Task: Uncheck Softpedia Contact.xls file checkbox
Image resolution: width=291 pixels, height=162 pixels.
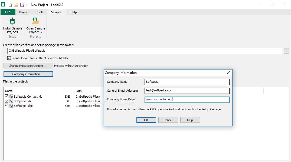Action: tap(7, 96)
